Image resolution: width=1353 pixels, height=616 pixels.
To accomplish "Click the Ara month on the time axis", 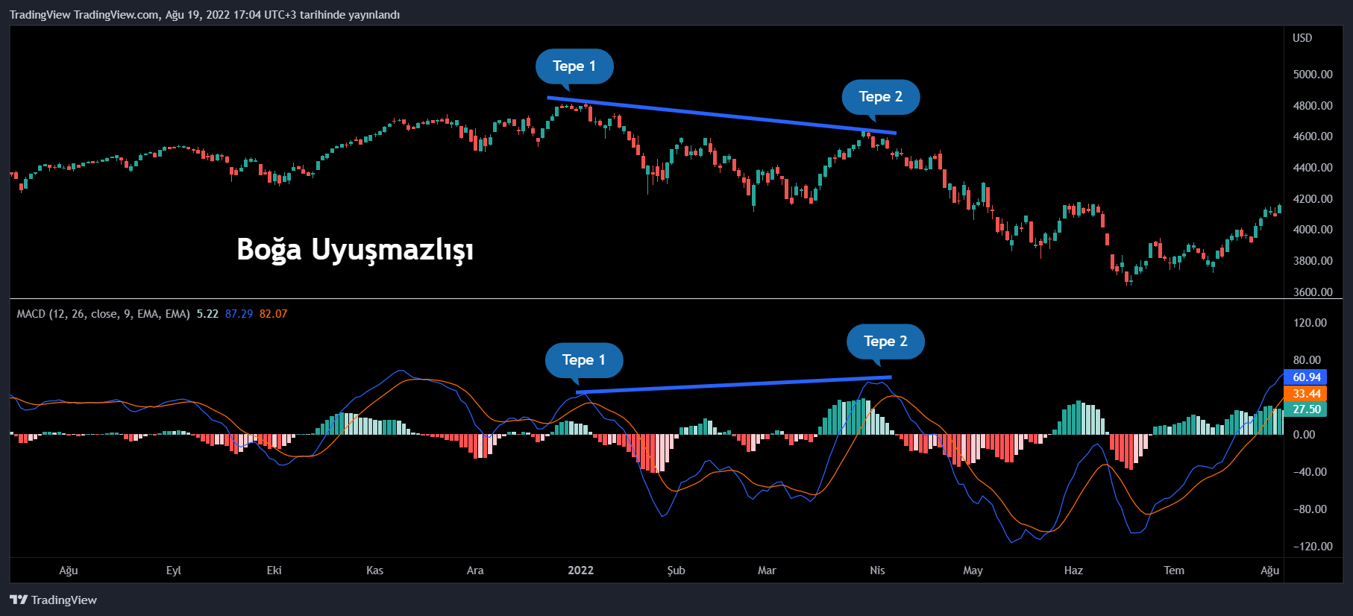I will (475, 571).
